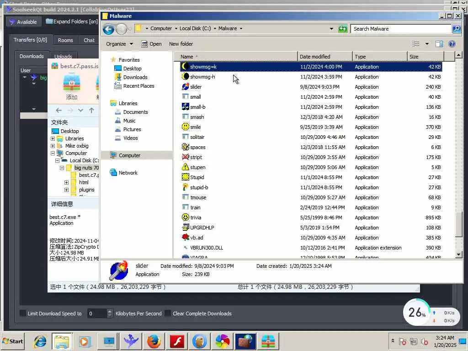Click the download speed limit number field
The width and height of the screenshot is (468, 351).
97,314
